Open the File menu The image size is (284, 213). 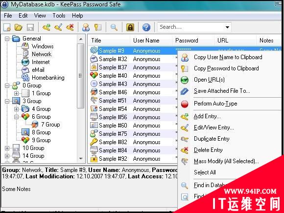(8, 16)
